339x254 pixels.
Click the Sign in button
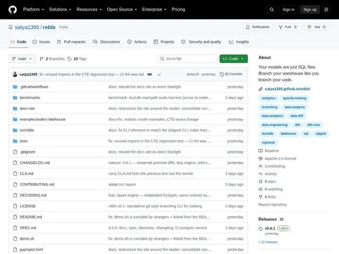(x=288, y=10)
